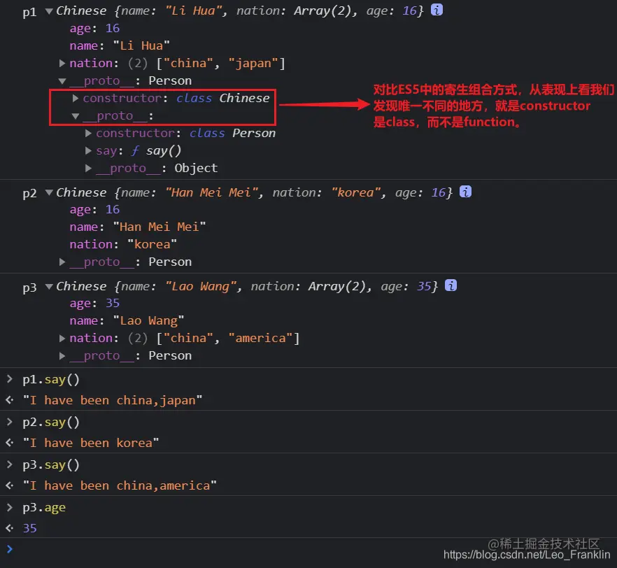
Task: Click the p1 summary header line
Action: click(x=240, y=10)
